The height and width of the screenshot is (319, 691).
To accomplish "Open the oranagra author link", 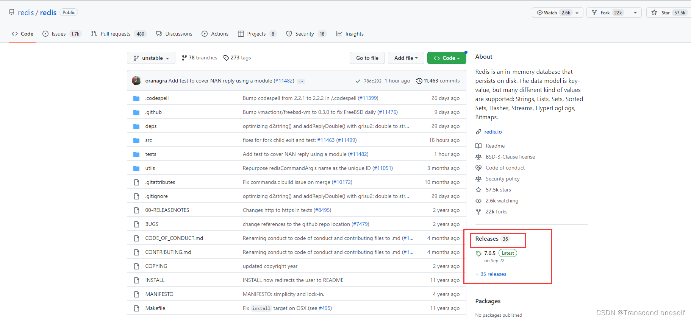I will pyautogui.click(x=156, y=81).
